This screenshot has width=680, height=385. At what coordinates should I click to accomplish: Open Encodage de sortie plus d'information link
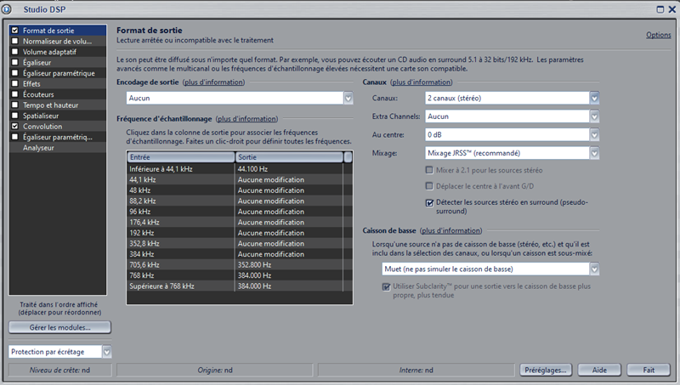tap(214, 82)
